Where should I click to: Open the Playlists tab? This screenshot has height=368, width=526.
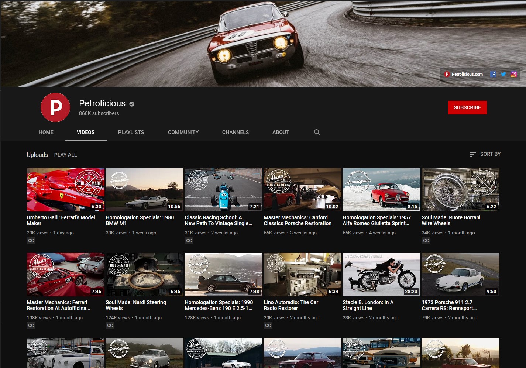[131, 132]
